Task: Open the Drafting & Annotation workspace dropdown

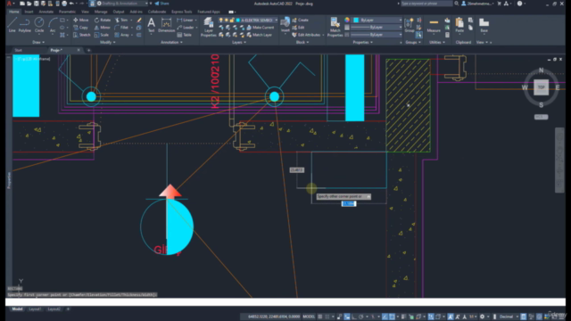Action: (x=122, y=4)
